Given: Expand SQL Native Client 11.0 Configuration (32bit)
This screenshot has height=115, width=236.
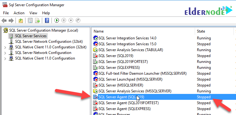Looking at the screenshot, I should click(5, 47).
